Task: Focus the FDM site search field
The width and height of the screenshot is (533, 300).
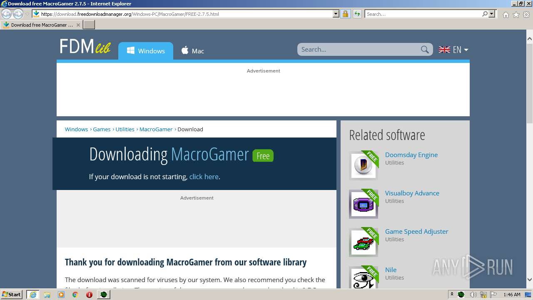Action: (359, 50)
